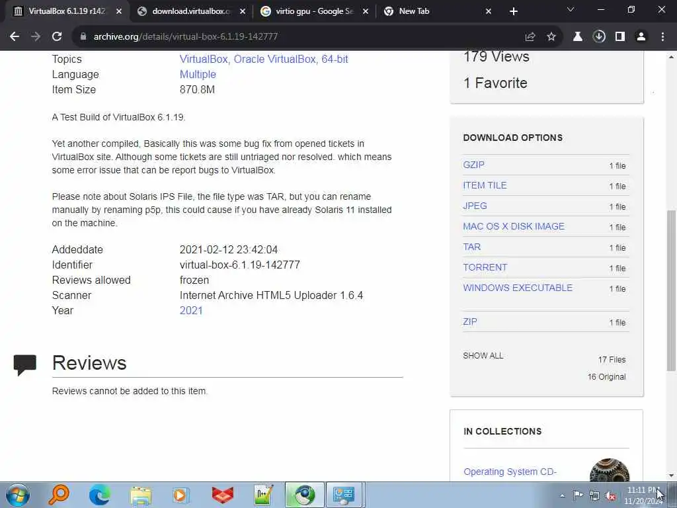The width and height of the screenshot is (677, 508).
Task: Open the media player taskbar icon
Action: (x=181, y=495)
